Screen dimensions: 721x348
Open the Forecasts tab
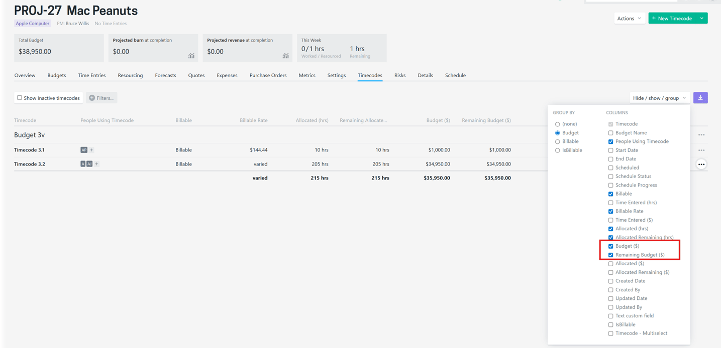165,75
